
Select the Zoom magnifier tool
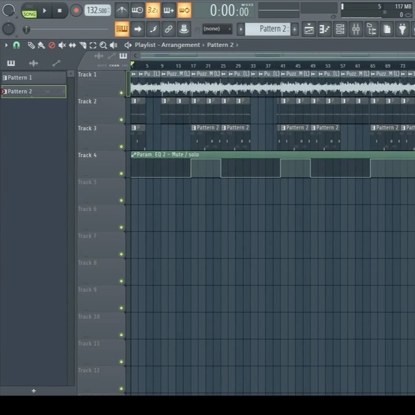[x=103, y=45]
